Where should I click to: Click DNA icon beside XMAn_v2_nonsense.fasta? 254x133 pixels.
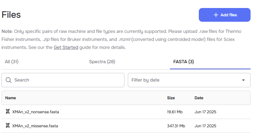point(8,112)
